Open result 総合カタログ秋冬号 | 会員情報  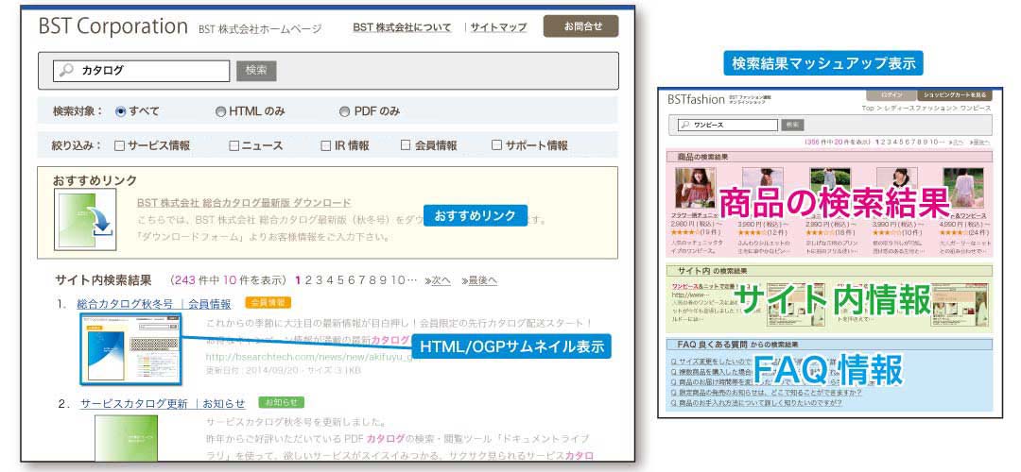154,304
